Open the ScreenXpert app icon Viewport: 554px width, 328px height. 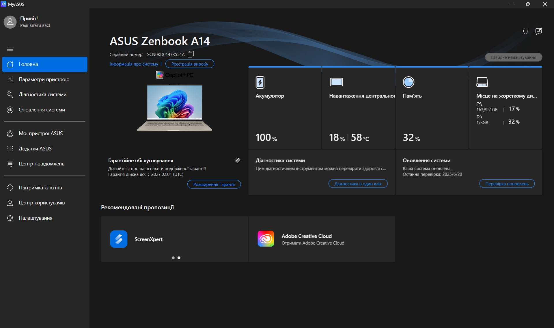pos(119,239)
